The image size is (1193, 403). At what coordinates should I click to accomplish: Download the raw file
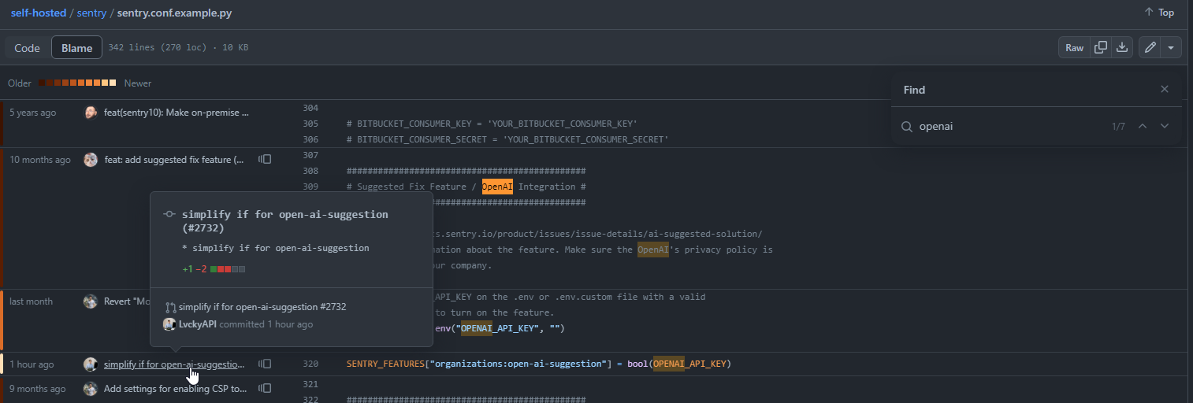[1122, 48]
